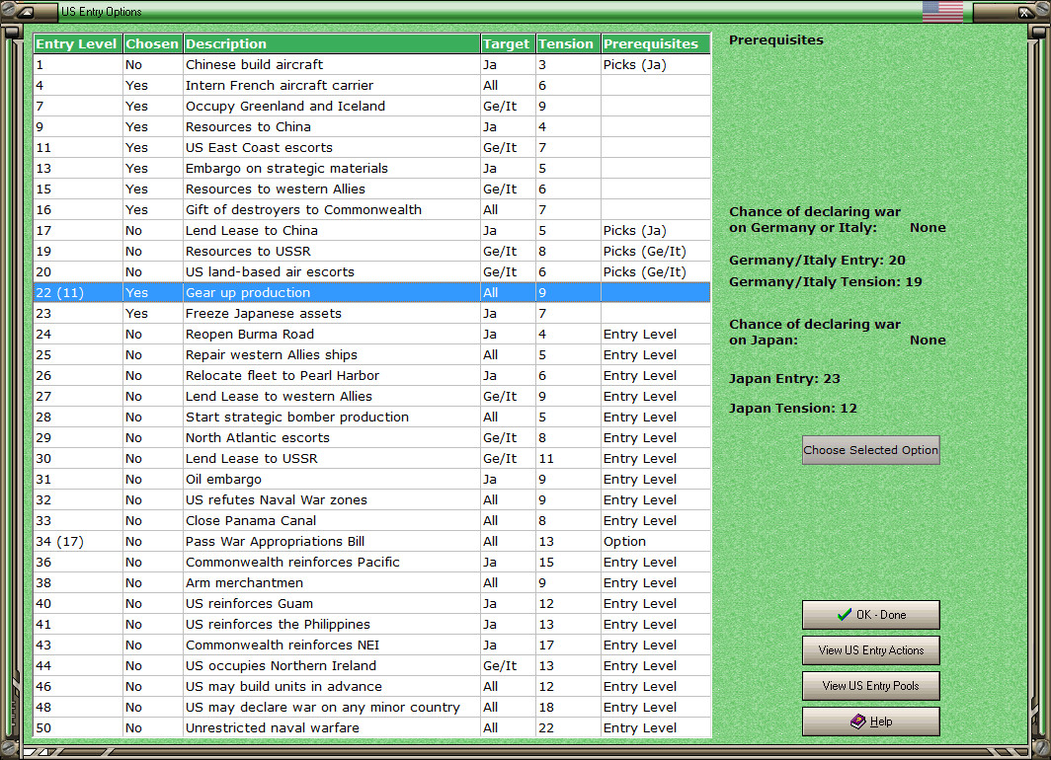Viewport: 1051px width, 760px height.
Task: Click Option prerequisite for War Appropriations Bill
Action: 656,542
